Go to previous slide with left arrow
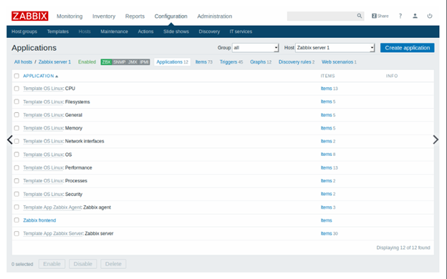Screen dimensions: 447x279 10,139
